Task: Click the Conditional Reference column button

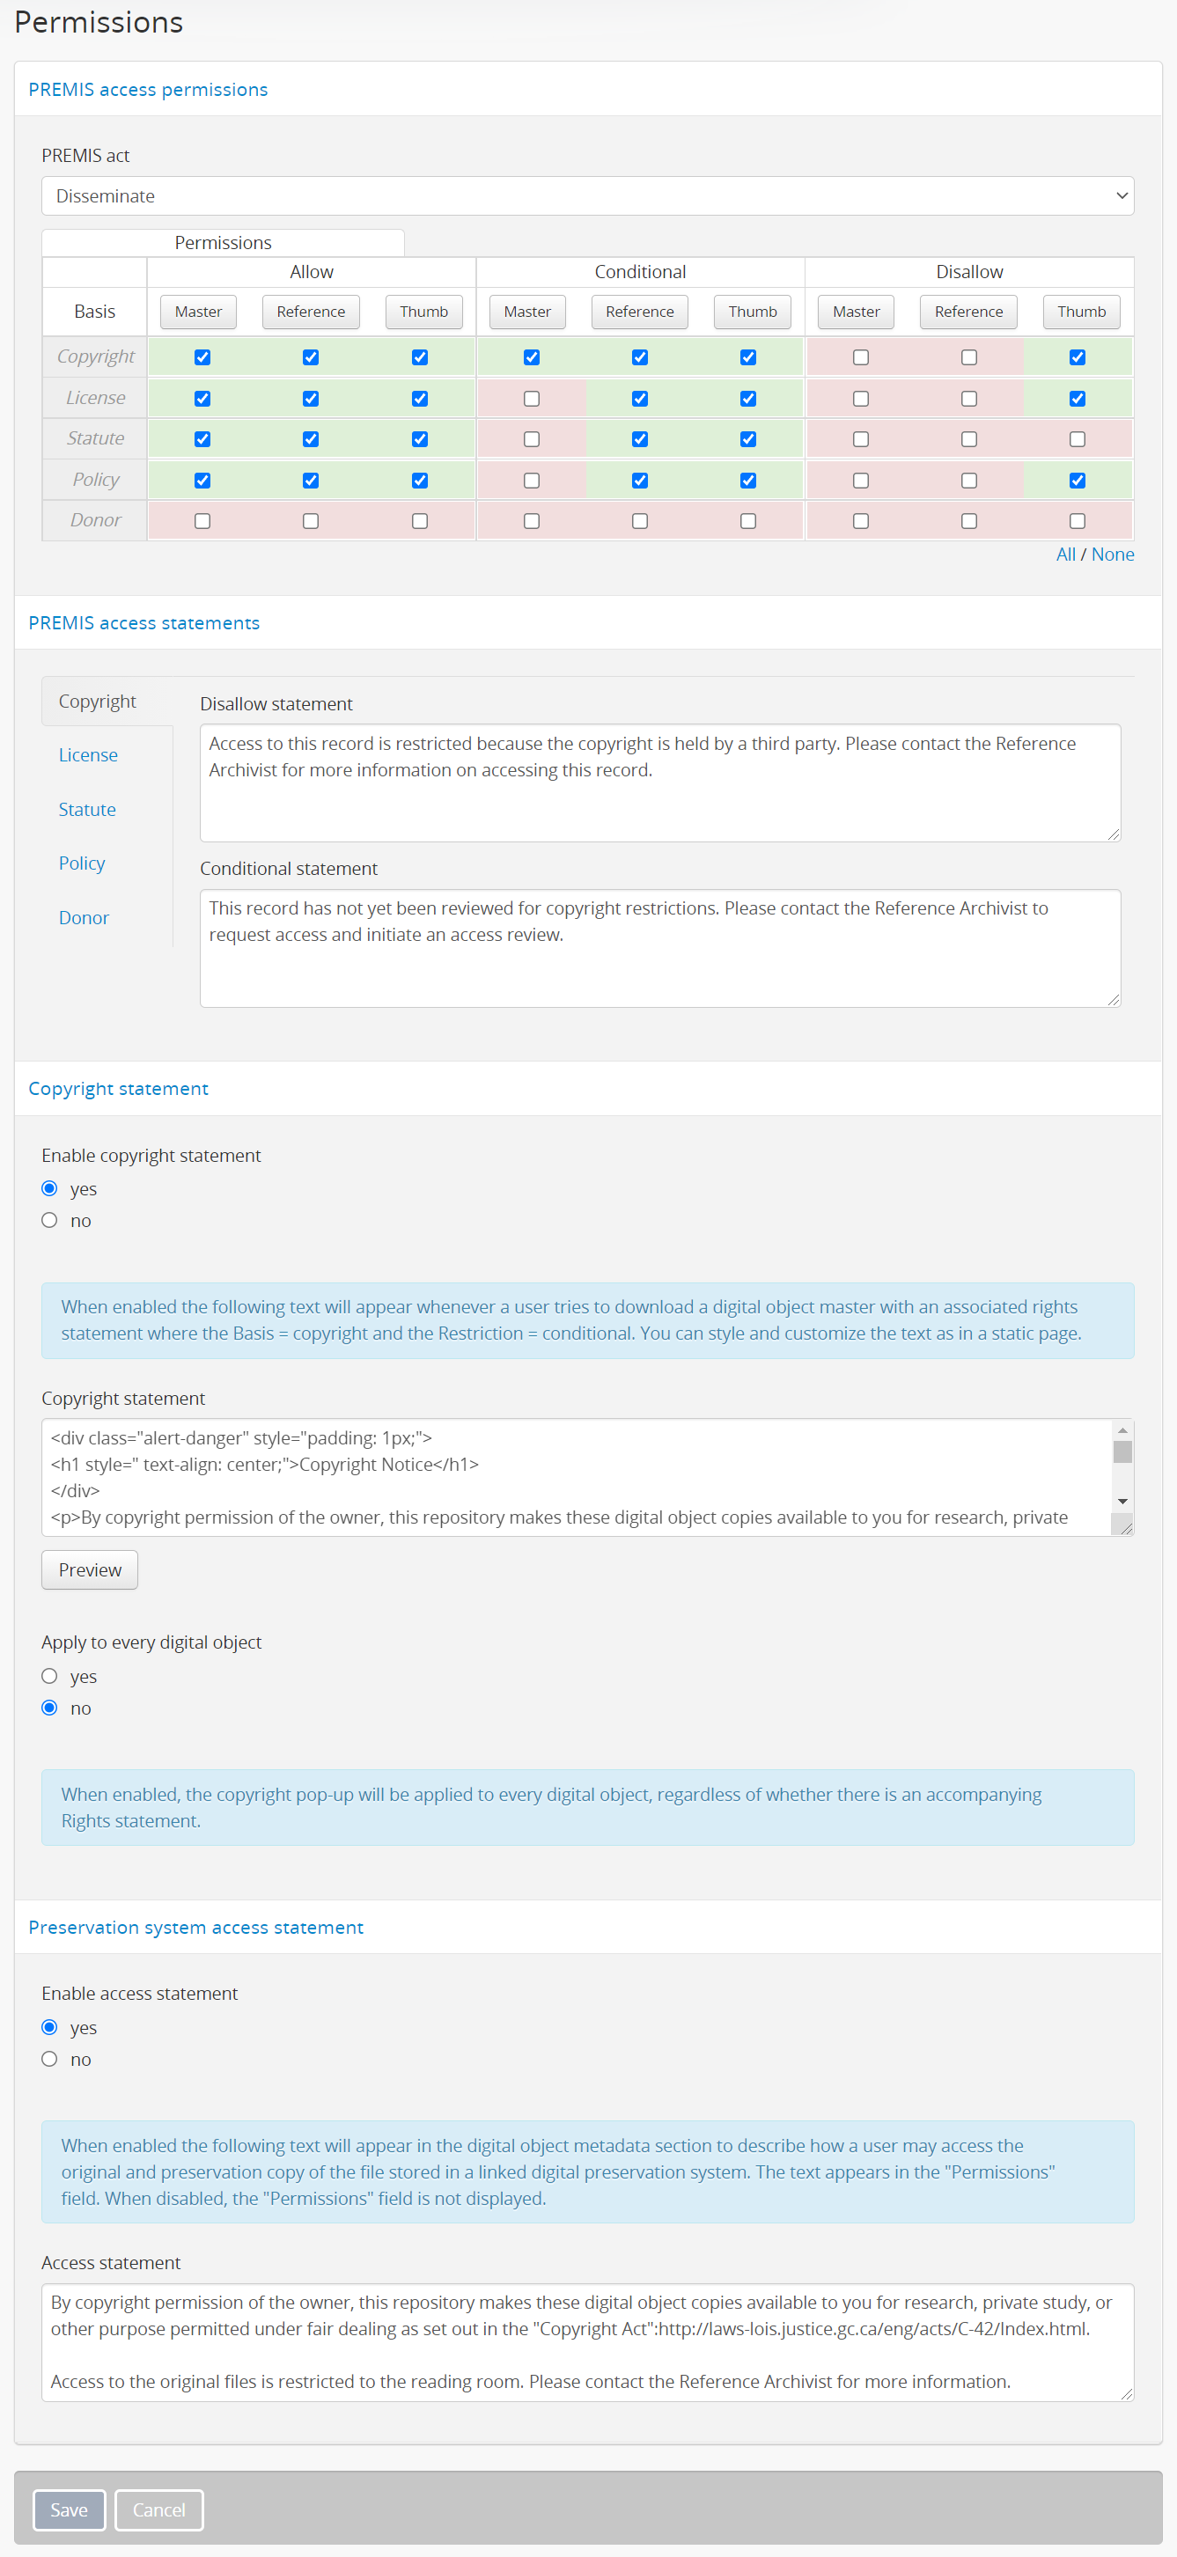Action: [639, 312]
